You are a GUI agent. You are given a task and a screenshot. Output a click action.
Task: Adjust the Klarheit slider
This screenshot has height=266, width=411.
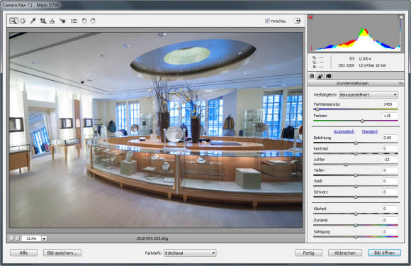coord(356,214)
